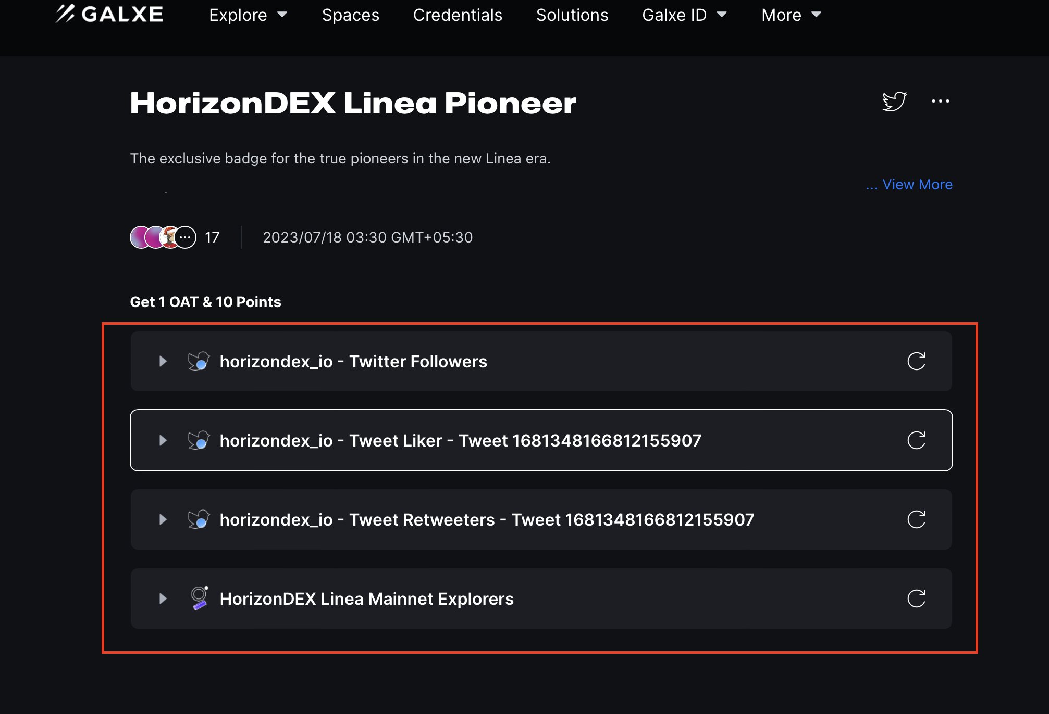Viewport: 1049px width, 714px height.
Task: Click Get 1 OAT & 10 Points text
Action: (x=205, y=302)
